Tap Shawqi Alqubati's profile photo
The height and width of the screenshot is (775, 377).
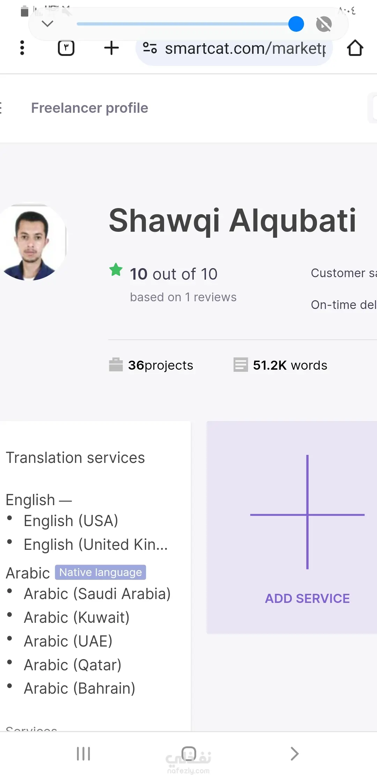pyautogui.click(x=32, y=243)
